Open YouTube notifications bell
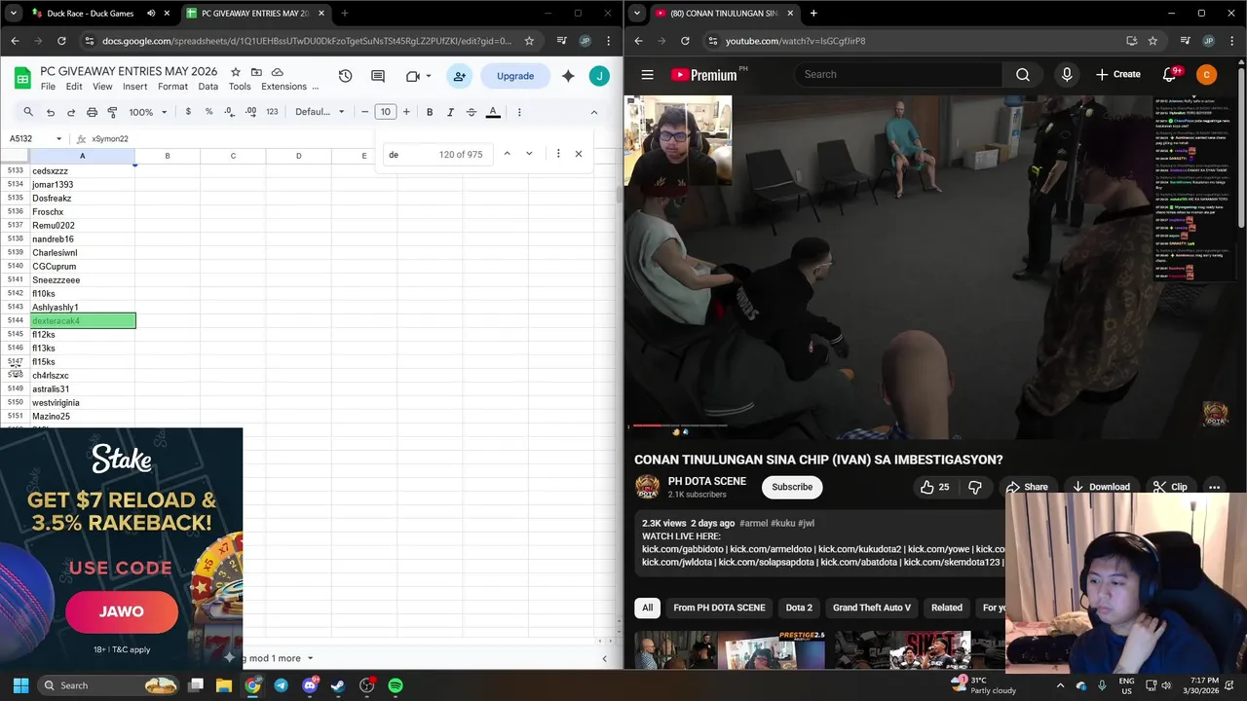 pos(1169,74)
